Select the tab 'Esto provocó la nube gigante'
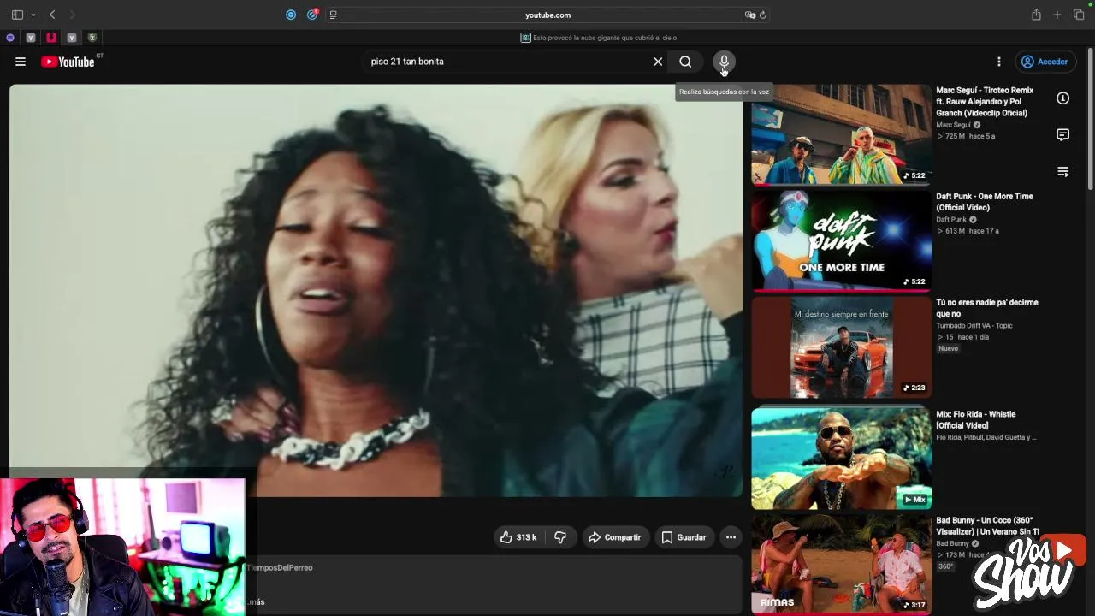1095x616 pixels. coord(599,38)
